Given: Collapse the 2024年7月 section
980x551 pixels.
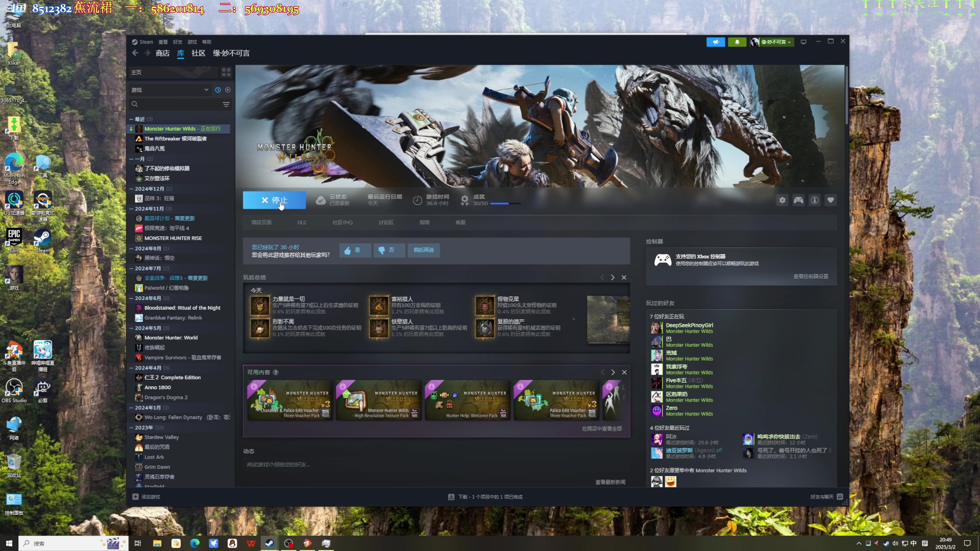Looking at the screenshot, I should (131, 268).
